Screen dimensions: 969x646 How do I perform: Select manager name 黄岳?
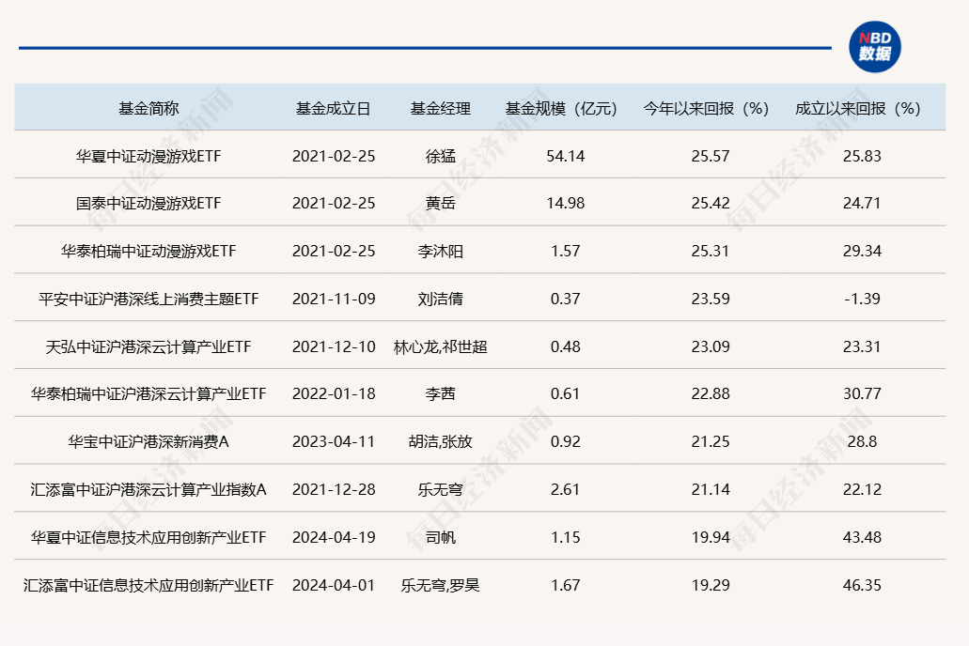point(441,203)
